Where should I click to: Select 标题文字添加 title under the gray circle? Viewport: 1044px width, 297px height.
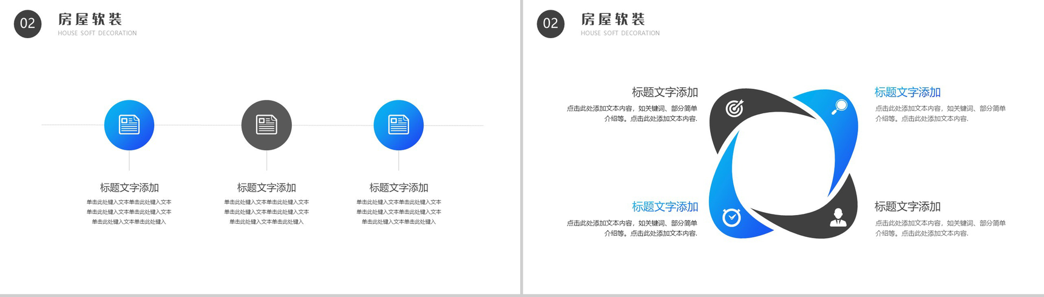click(266, 188)
